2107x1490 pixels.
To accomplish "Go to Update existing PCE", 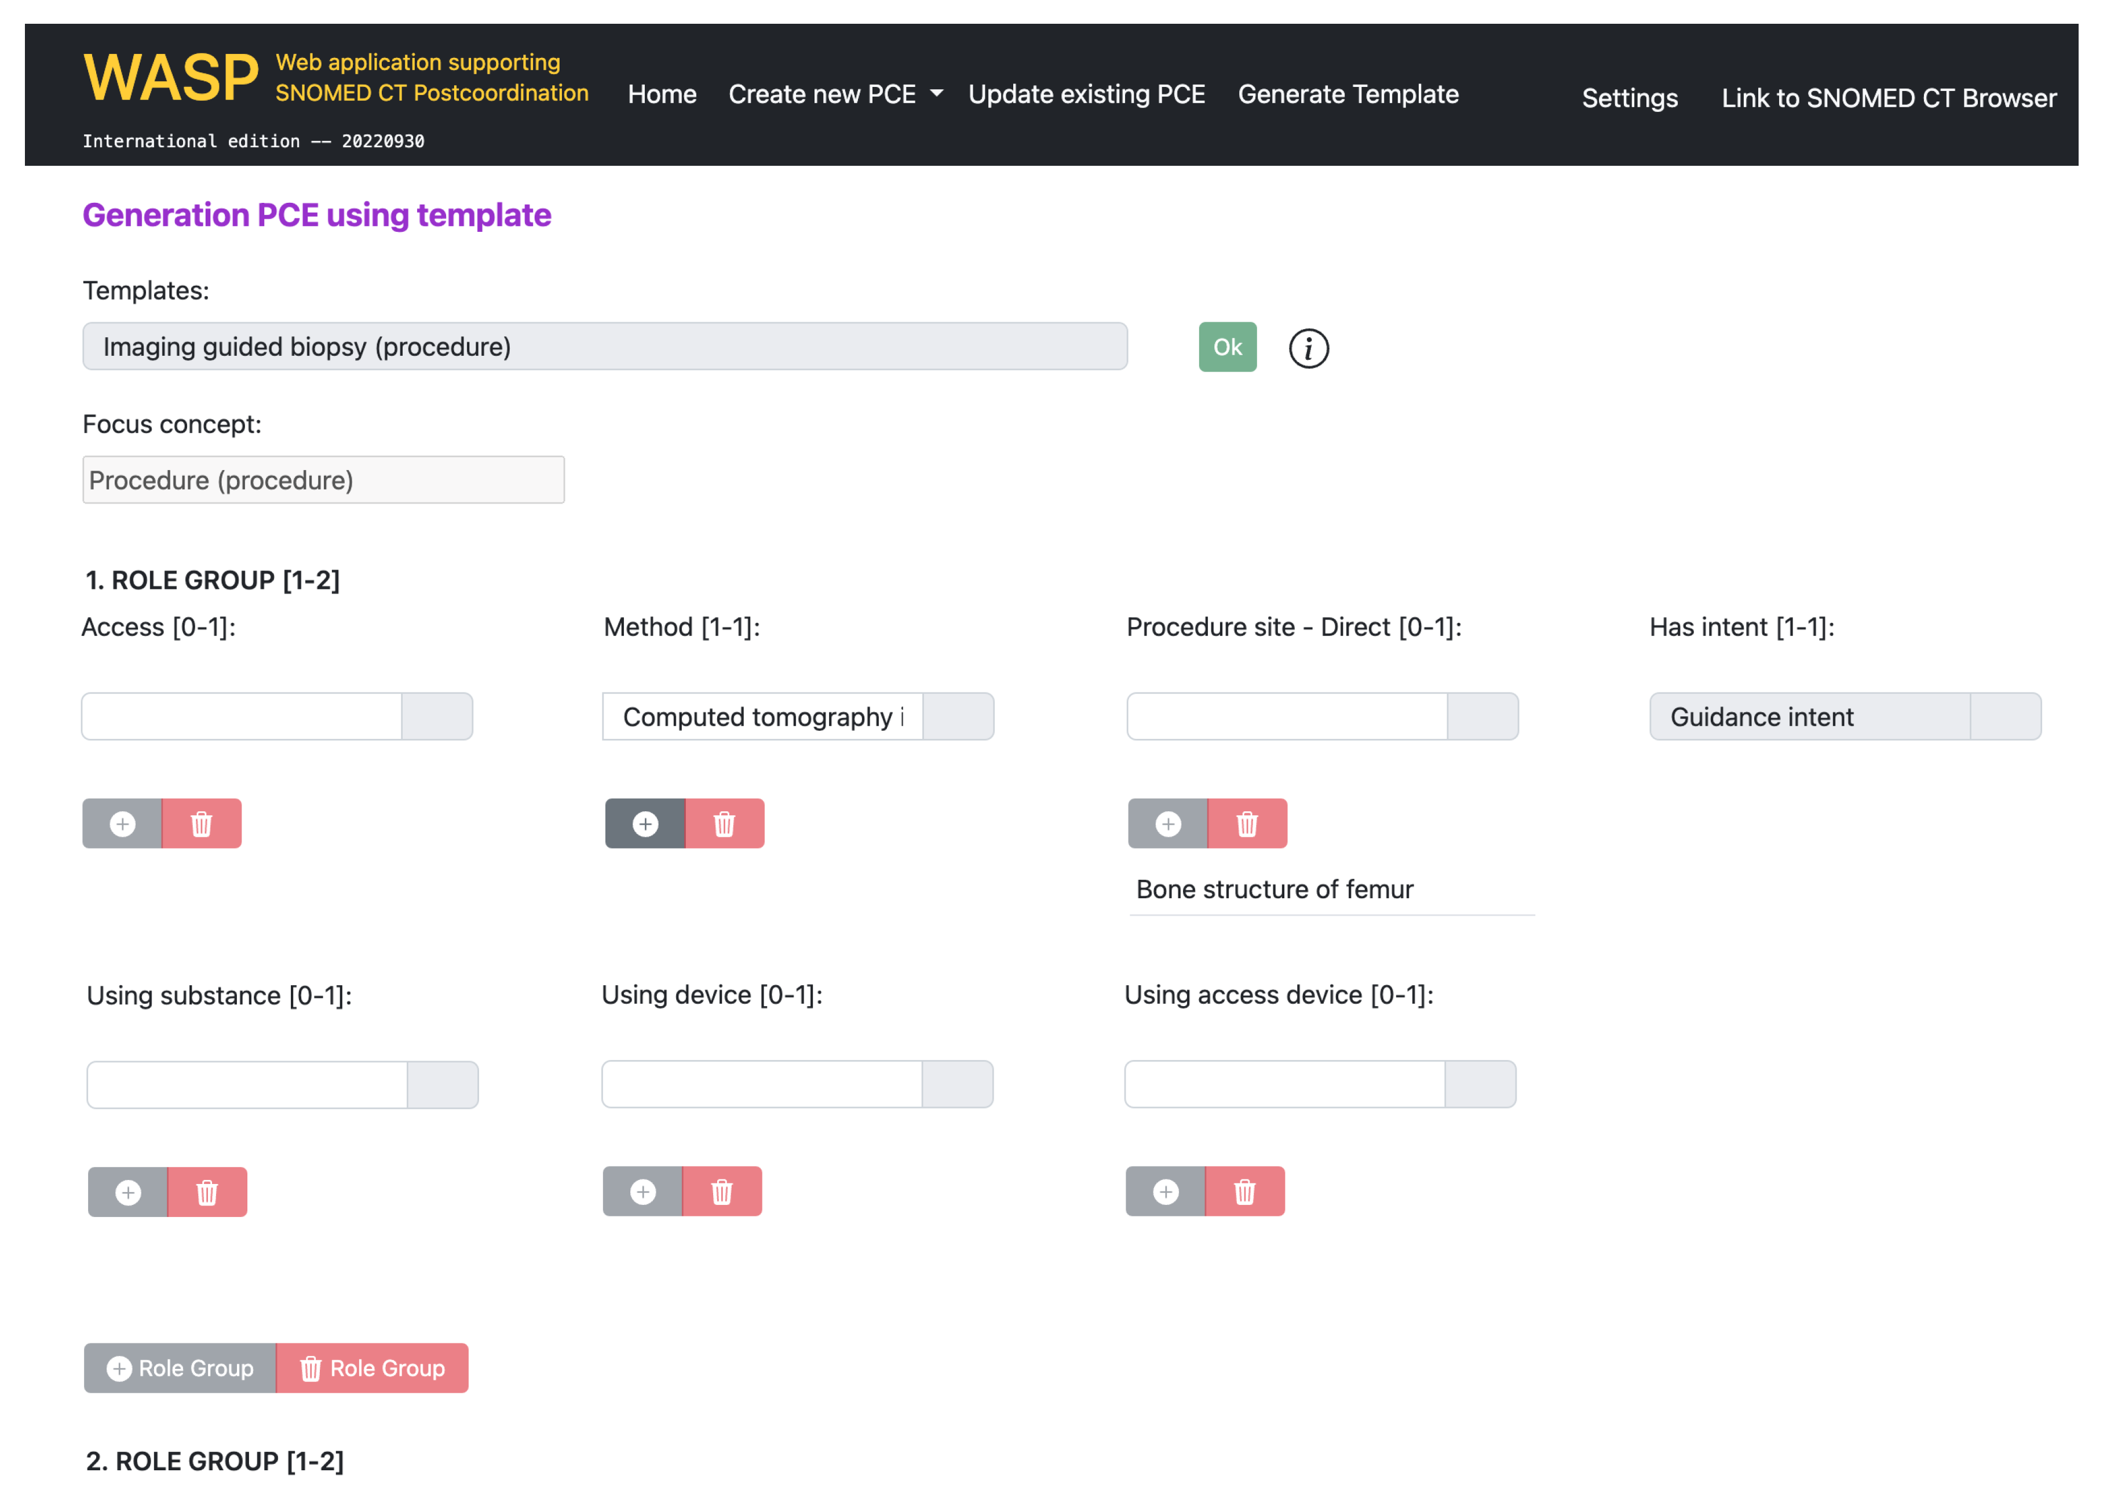I will (x=1086, y=94).
